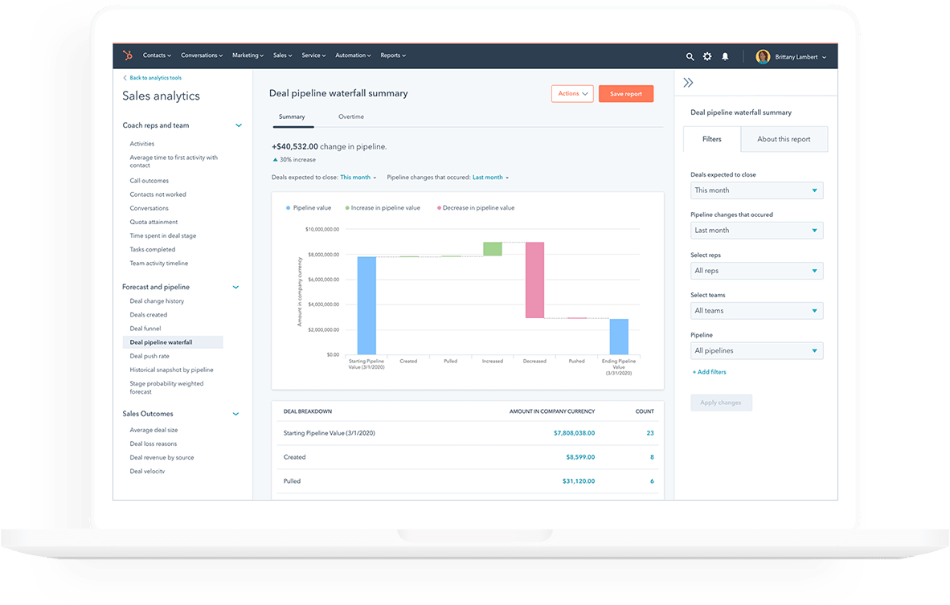View notifications via the bell icon
Viewport: 950px width, 605px height.
click(725, 56)
